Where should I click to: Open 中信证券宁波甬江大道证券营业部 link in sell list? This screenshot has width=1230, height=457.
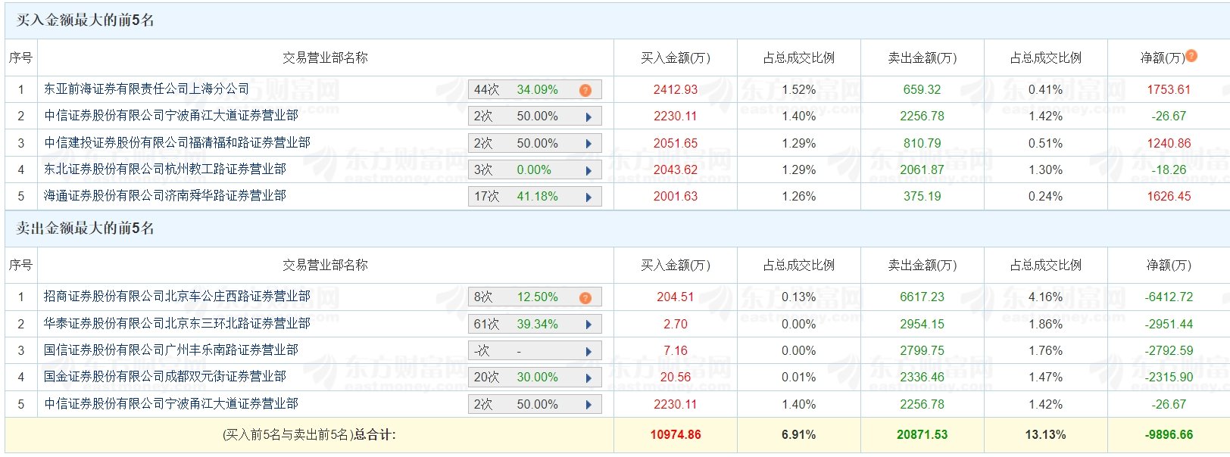pyautogui.click(x=171, y=403)
